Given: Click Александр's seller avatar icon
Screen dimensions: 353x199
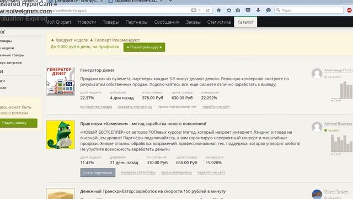Looking at the screenshot, I should (x=317, y=74).
